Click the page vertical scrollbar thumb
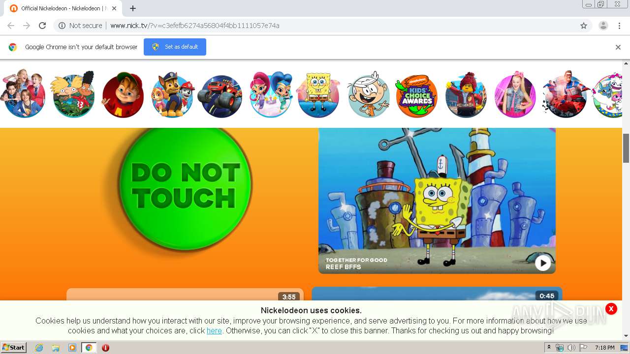Viewport: 630px width, 354px height. pyautogui.click(x=626, y=148)
